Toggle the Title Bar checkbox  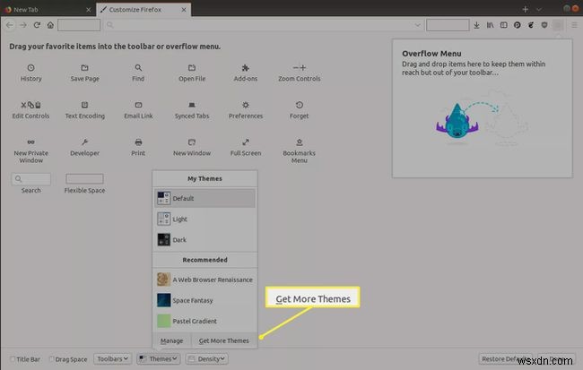[13, 359]
